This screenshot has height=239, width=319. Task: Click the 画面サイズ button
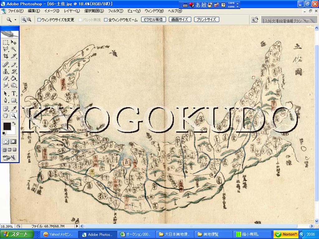(x=180, y=20)
